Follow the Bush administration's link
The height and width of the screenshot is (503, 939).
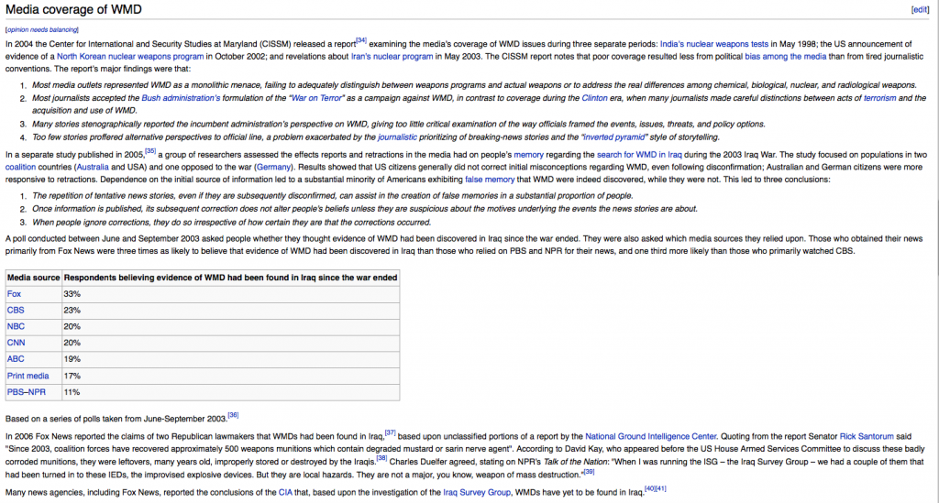point(181,98)
